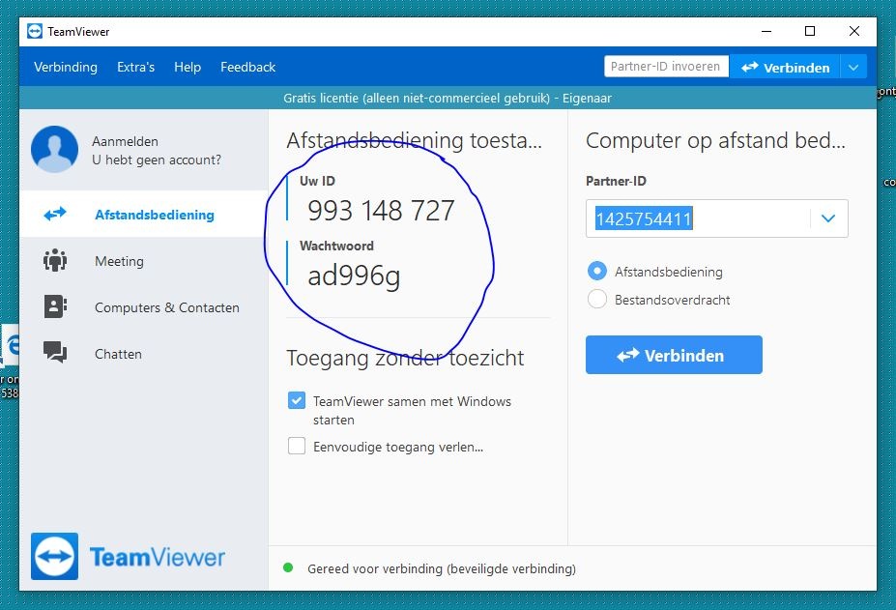The image size is (896, 610).
Task: Click the 'Gratis licentie' banner text
Action: pos(448,98)
